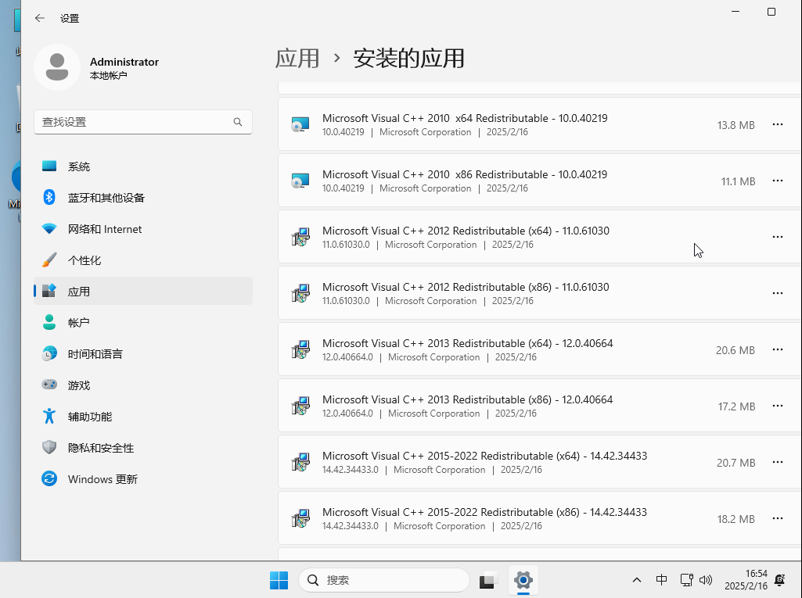802x598 pixels.
Task: Click the Administrator profile avatar
Action: [x=57, y=67]
